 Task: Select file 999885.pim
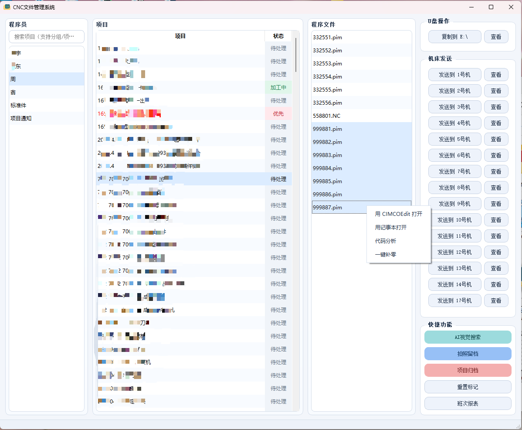tap(362, 181)
